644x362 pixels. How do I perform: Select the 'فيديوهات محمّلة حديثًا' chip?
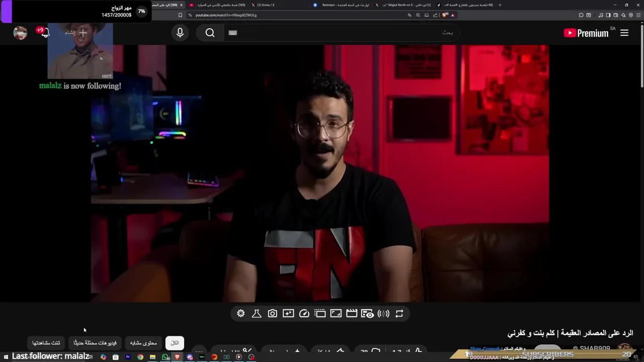pyautogui.click(x=95, y=343)
